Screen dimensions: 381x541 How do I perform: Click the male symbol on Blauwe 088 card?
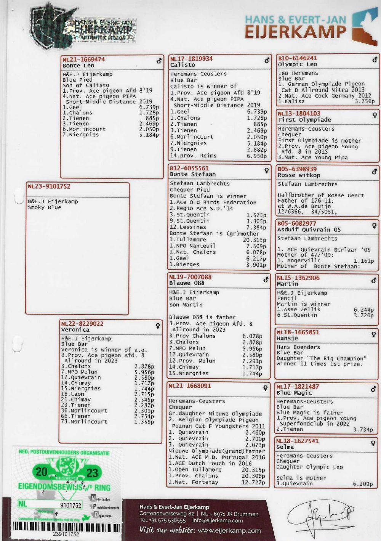(266, 280)
